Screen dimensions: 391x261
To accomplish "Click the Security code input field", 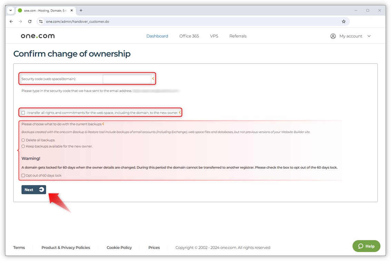I will point(127,79).
